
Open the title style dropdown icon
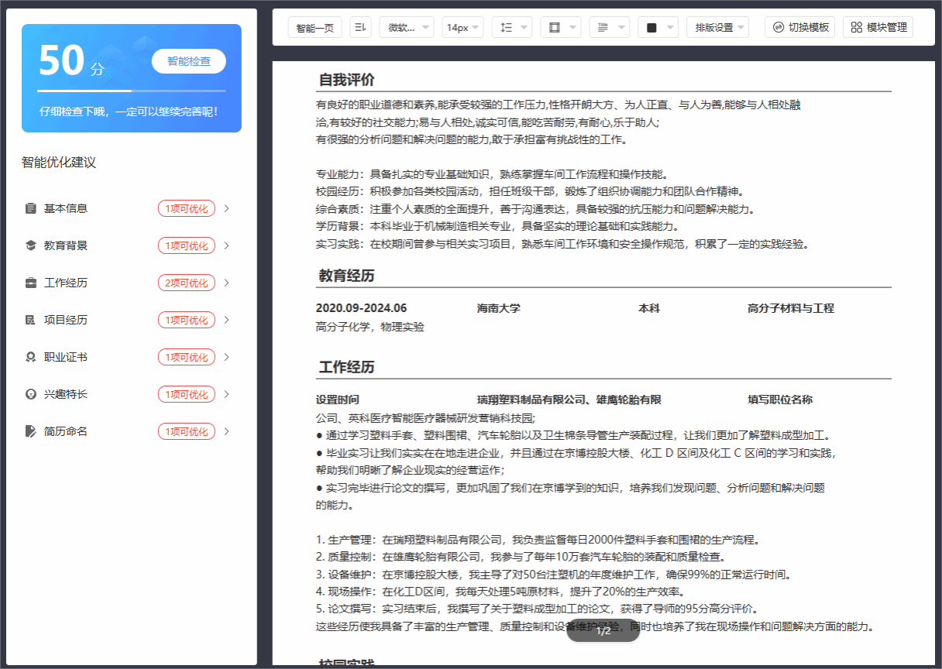tap(609, 27)
